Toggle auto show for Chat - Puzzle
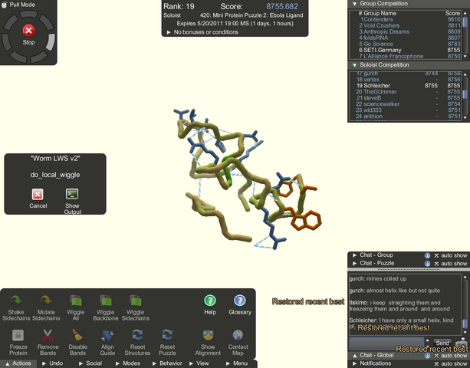 (451, 264)
